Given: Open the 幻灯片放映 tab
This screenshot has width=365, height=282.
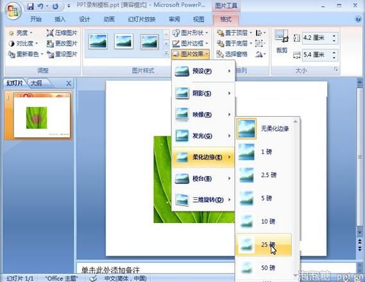Looking at the screenshot, I should pos(142,19).
